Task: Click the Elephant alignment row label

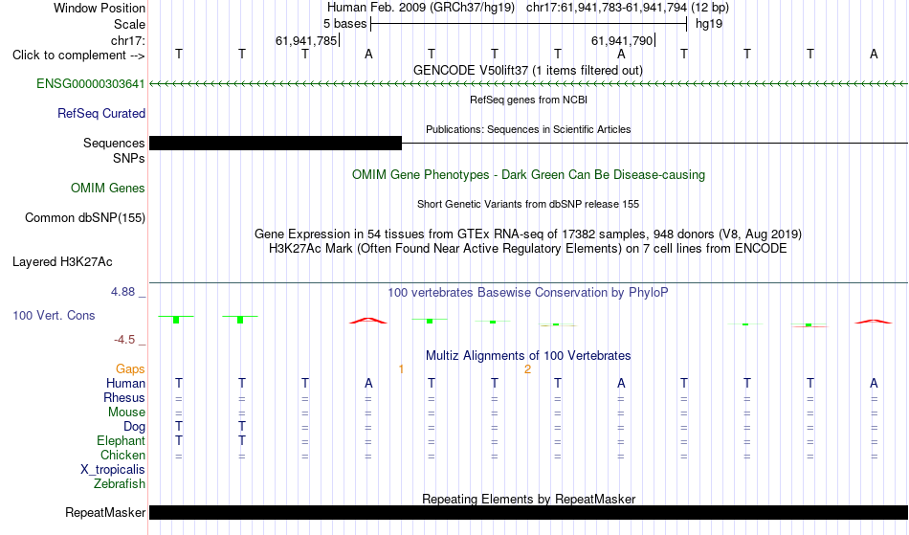Action: tap(121, 441)
